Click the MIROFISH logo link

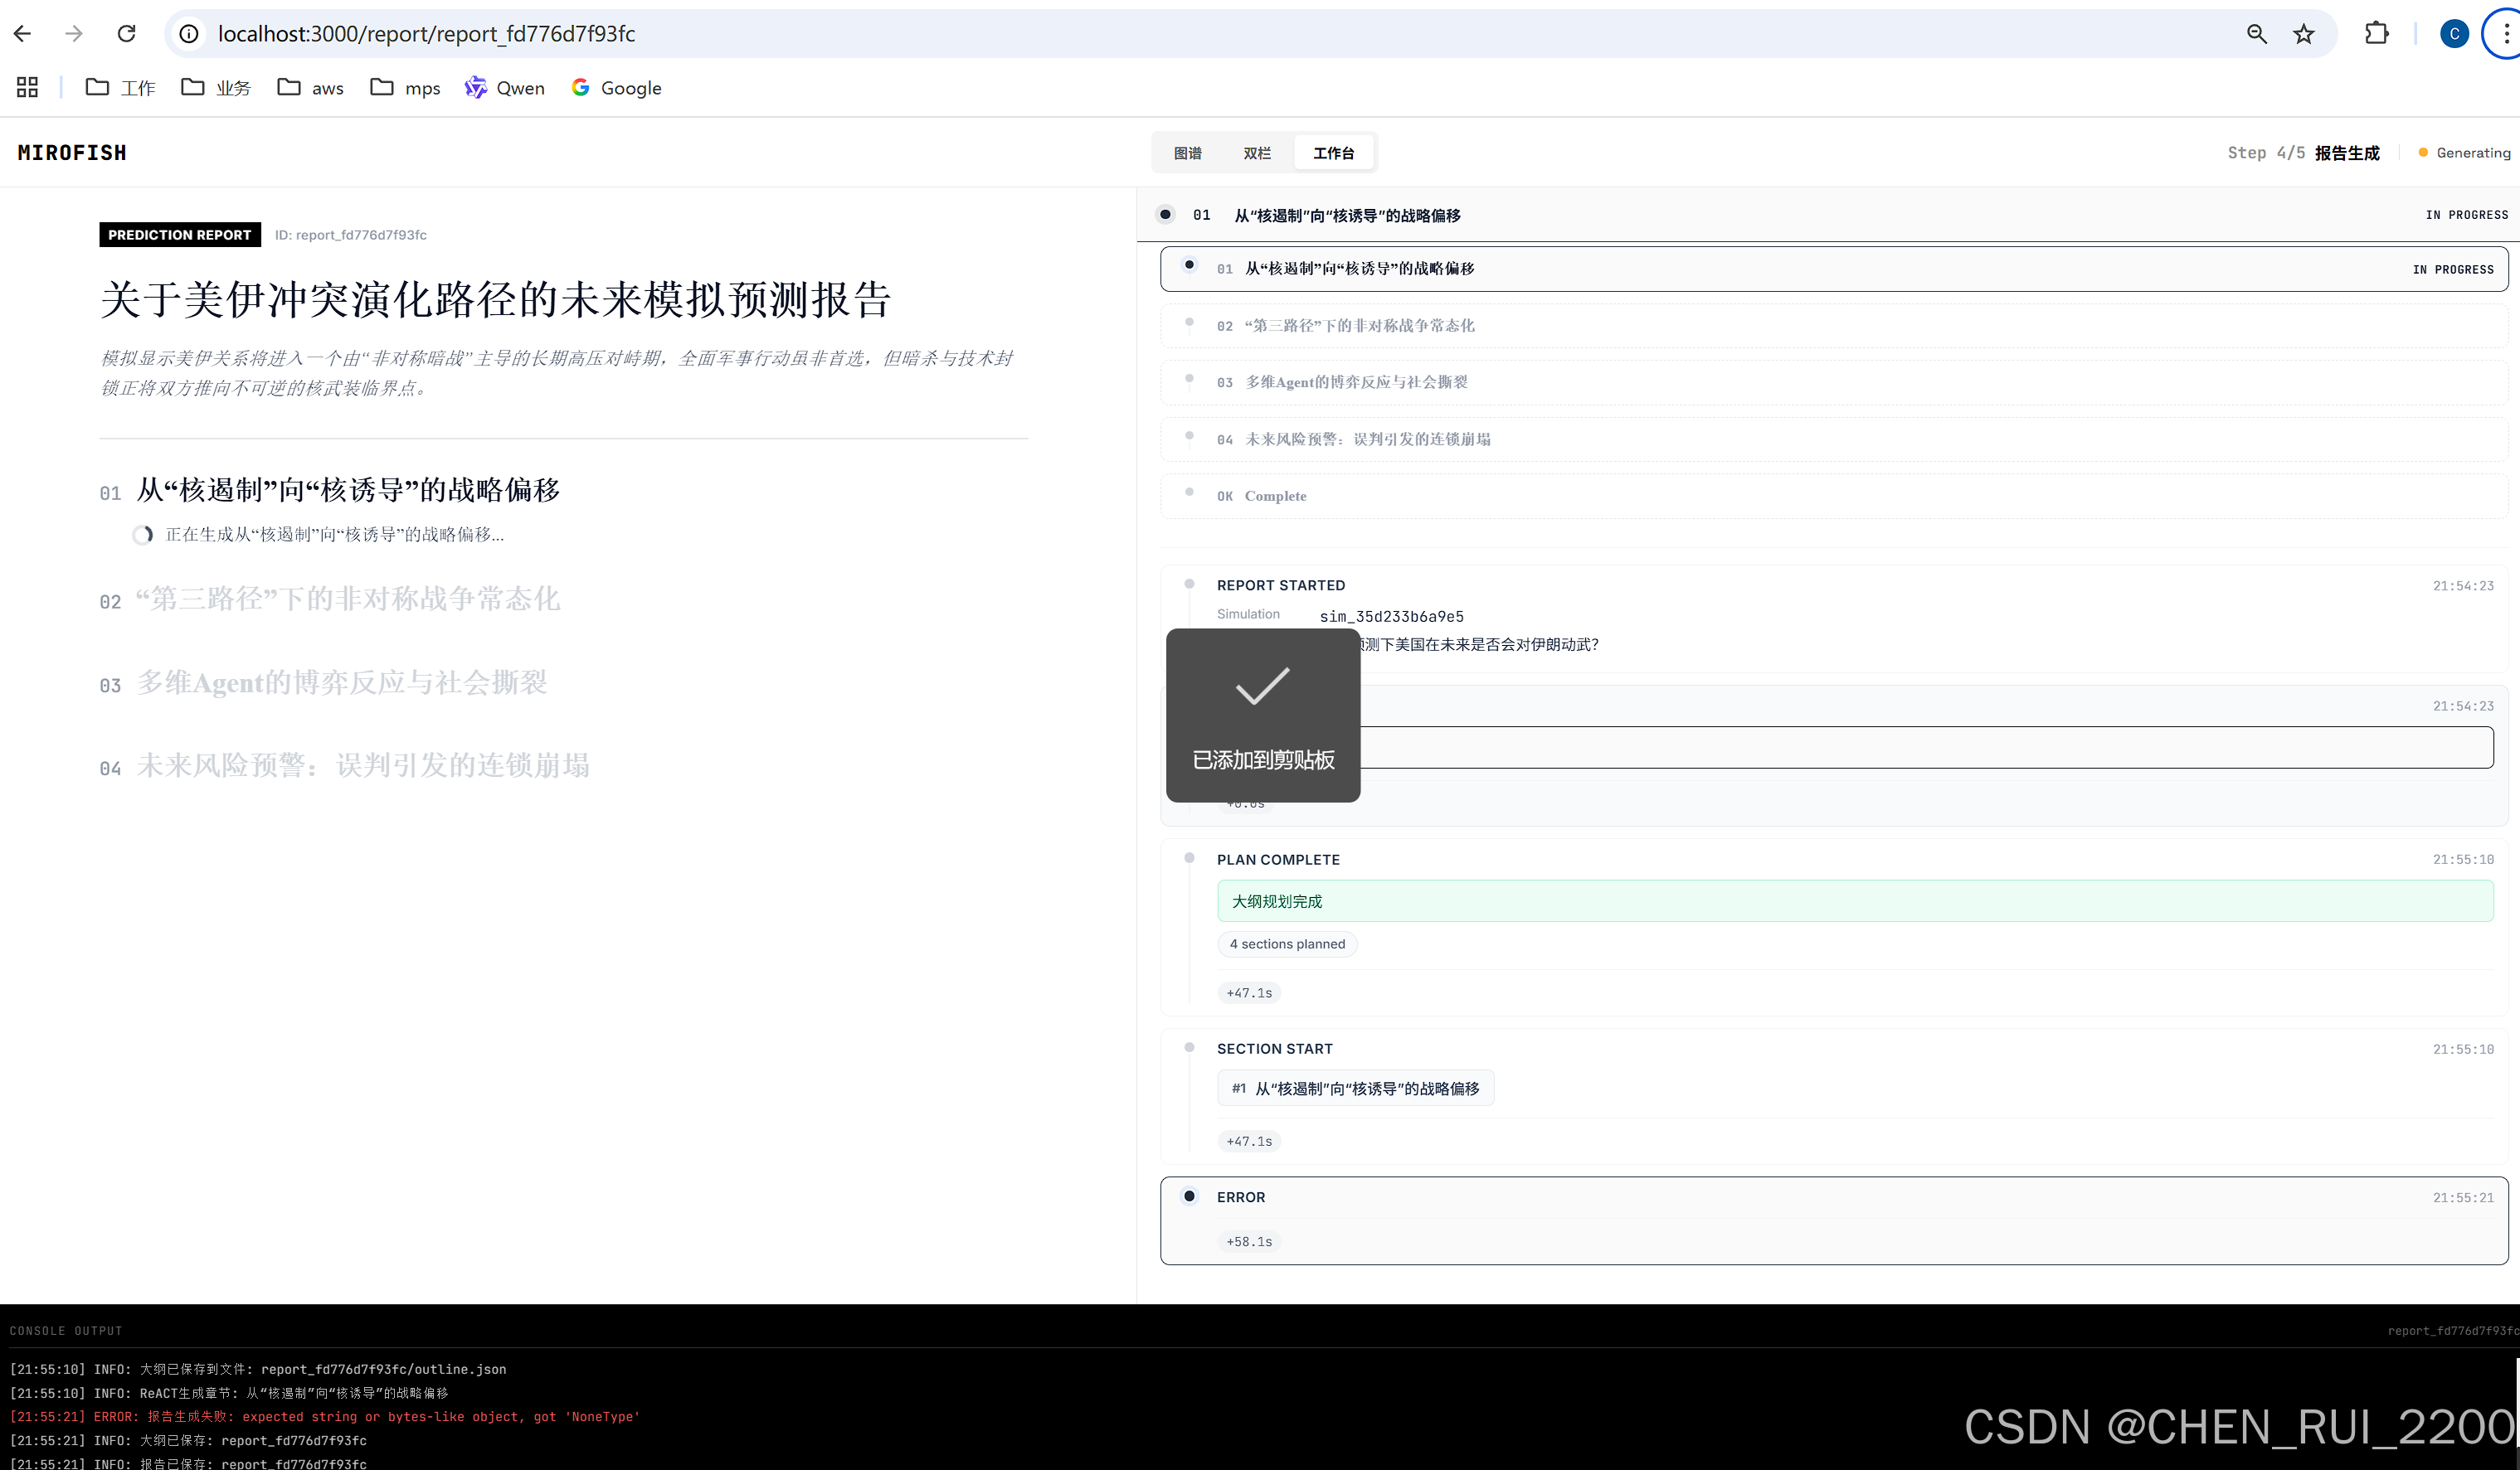tap(72, 153)
